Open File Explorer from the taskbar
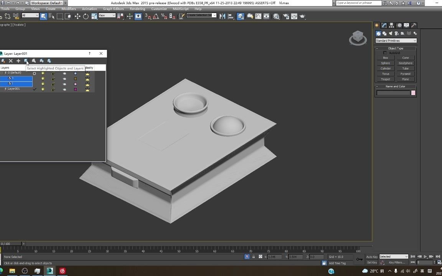Screen dimensions: 442x276 pos(12,271)
